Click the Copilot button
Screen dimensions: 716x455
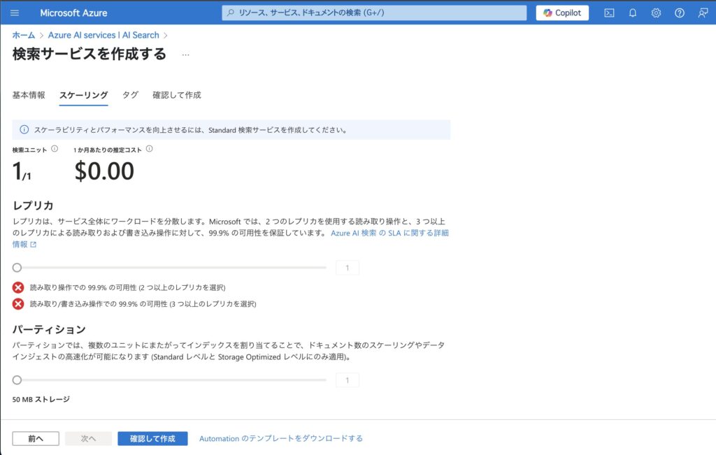562,13
